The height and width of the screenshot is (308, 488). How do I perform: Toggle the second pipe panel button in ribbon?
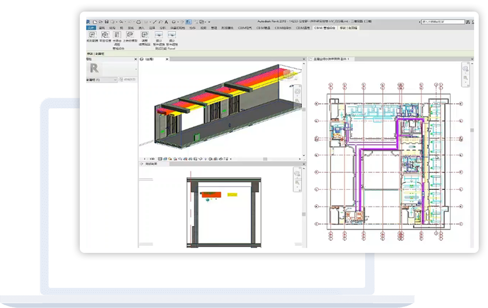click(x=172, y=35)
